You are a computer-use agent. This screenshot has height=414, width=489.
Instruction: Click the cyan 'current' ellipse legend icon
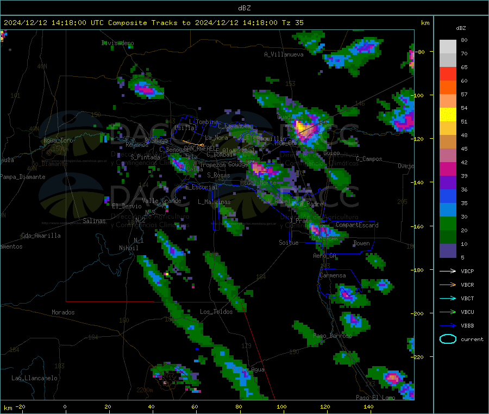(448, 339)
